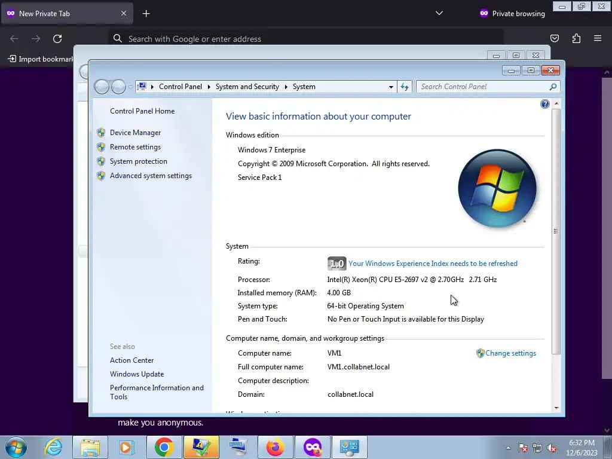Open Firefox Pocket save icon
This screenshot has width=612, height=459.
(554, 38)
